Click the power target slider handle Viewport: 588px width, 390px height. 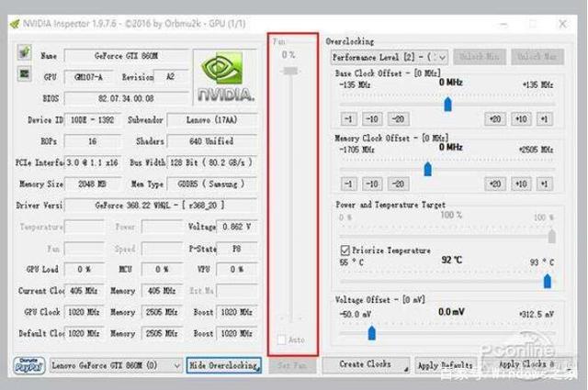tap(551, 237)
